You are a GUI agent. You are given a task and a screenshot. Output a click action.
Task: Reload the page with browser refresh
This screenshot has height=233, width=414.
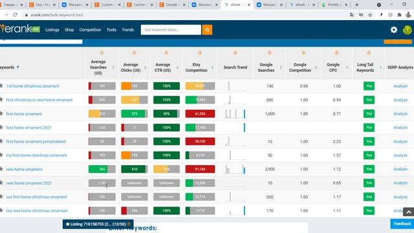15,15
